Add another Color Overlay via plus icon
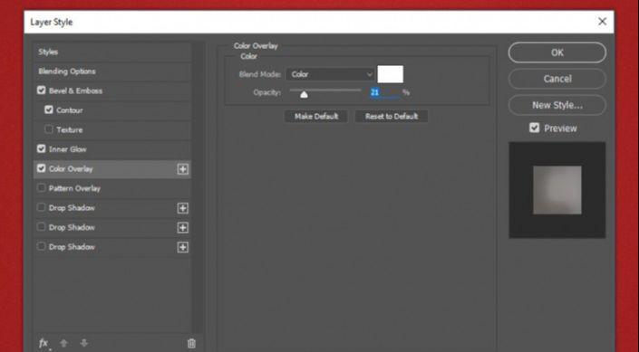Viewport: 639px width, 352px height. (182, 169)
